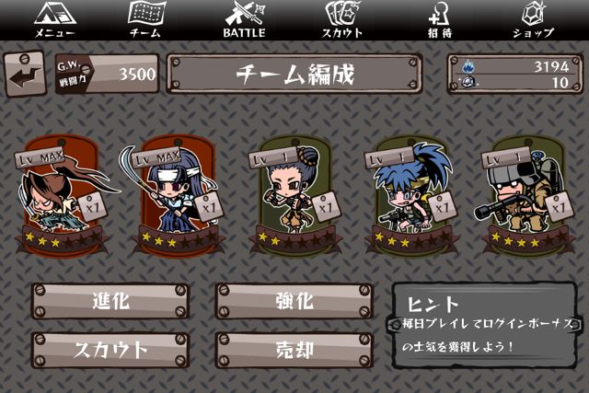Tap the ヒント hint panel
The height and width of the screenshot is (393, 589).
(484, 326)
